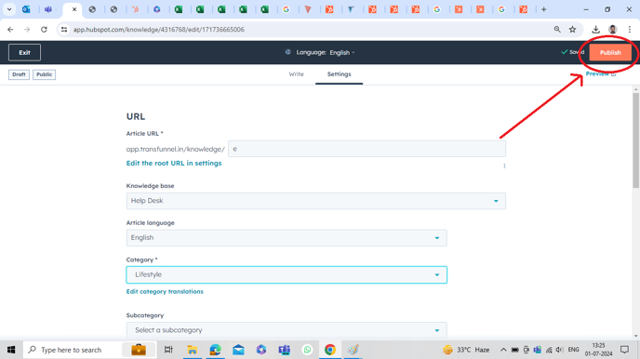The width and height of the screenshot is (640, 359).
Task: Open the Select a subcategory dropdown
Action: coord(287,330)
